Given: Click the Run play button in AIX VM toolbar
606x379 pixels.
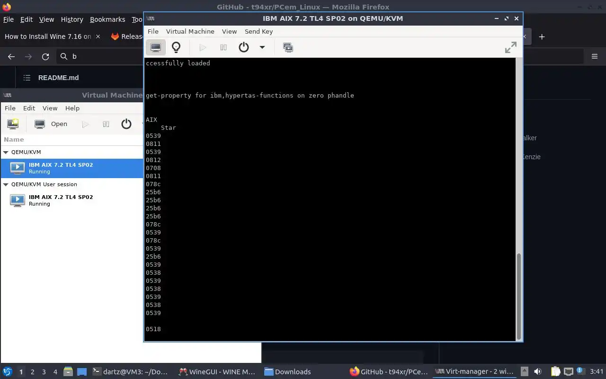Looking at the screenshot, I should pyautogui.click(x=203, y=47).
